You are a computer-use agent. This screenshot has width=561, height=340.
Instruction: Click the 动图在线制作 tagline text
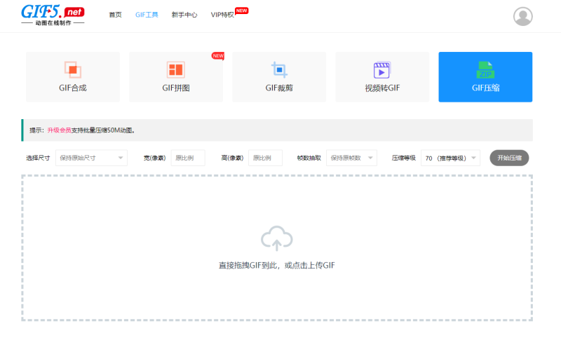point(53,23)
